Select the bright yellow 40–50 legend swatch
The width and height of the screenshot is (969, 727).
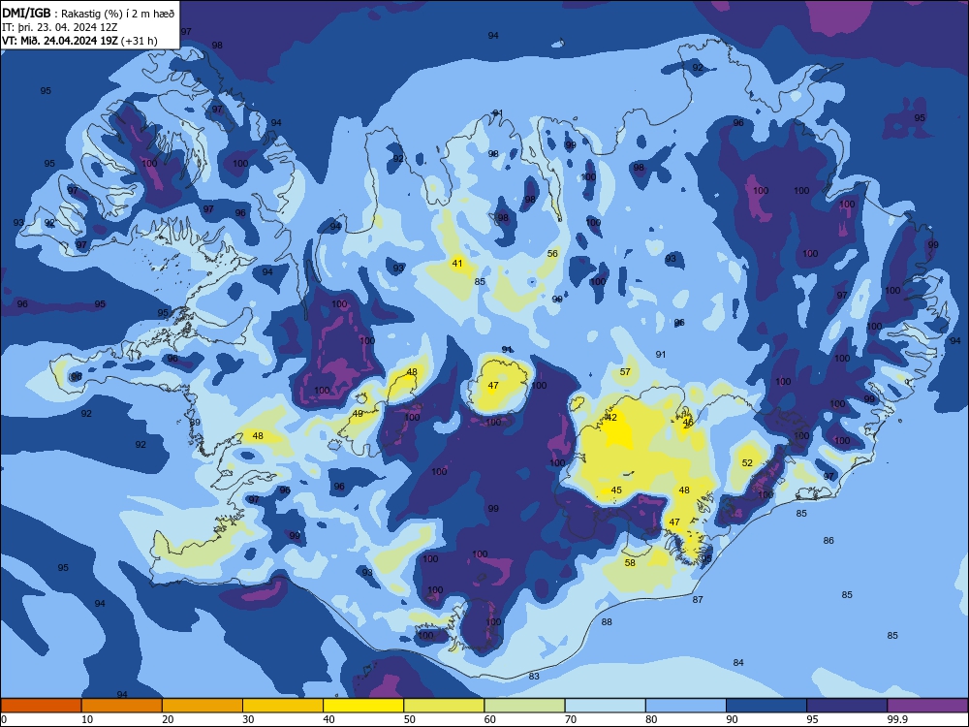(363, 706)
